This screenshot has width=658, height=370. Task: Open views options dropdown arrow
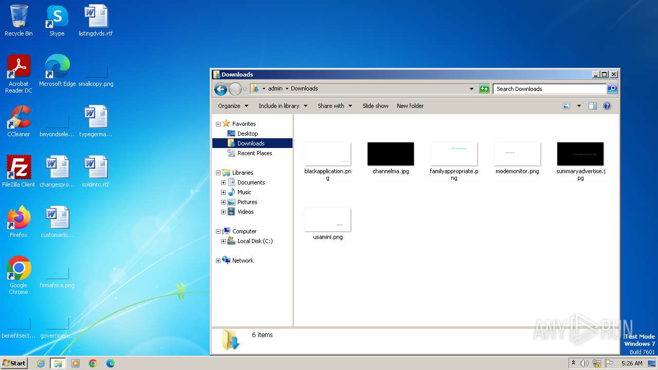[579, 106]
